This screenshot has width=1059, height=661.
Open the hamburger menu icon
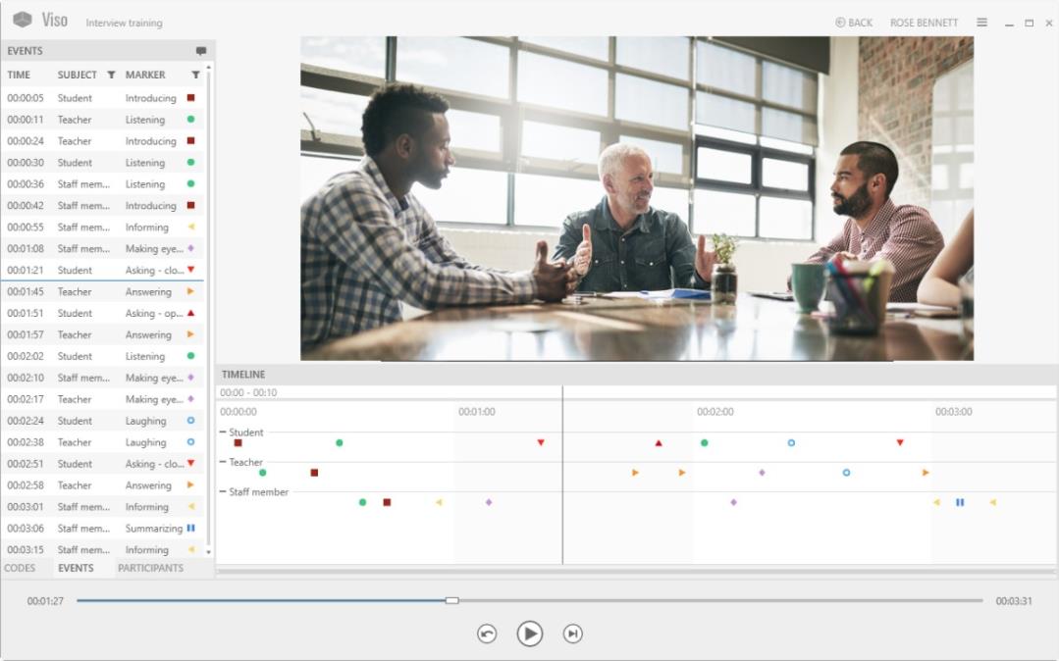[982, 23]
